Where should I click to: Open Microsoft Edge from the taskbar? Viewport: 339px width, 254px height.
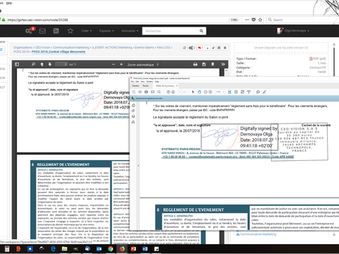click(53, 249)
